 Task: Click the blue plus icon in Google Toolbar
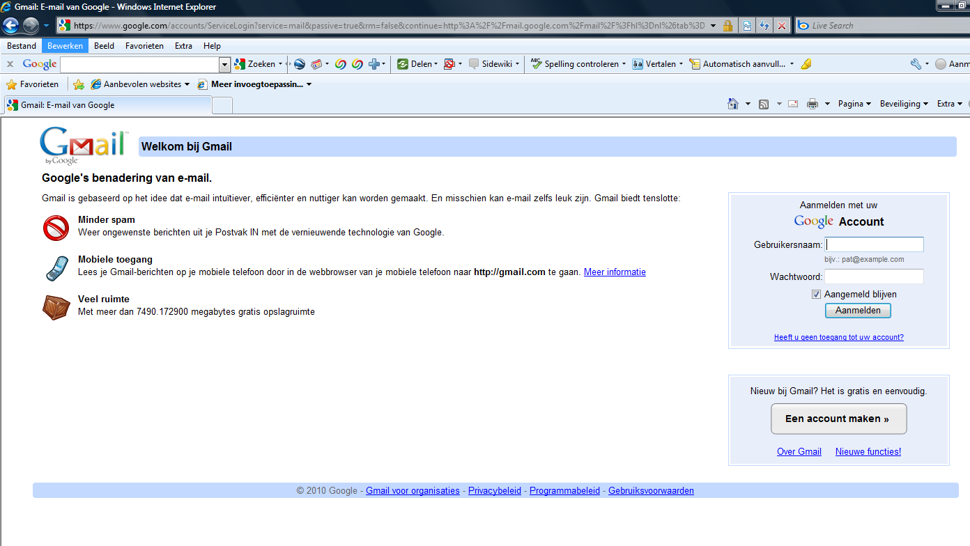click(374, 64)
